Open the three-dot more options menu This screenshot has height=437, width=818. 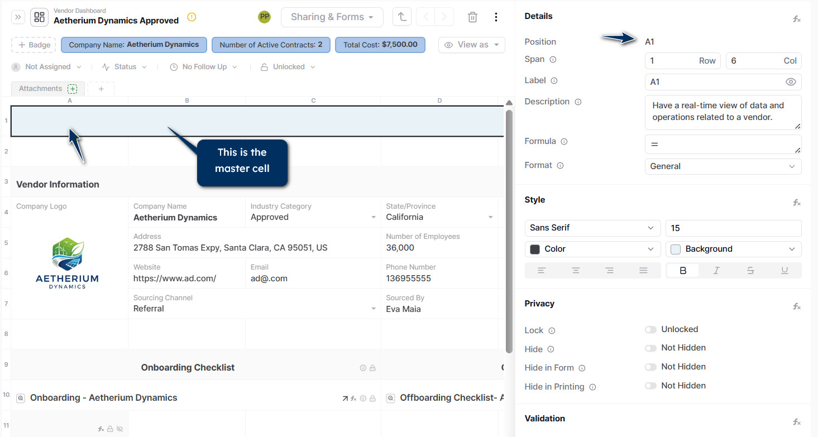pos(496,17)
